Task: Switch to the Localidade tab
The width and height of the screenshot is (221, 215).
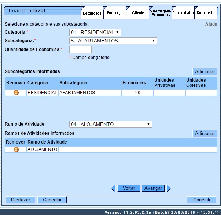Action: pos(92,13)
